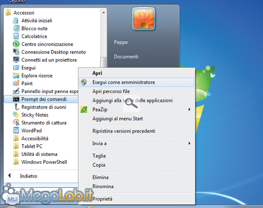The width and height of the screenshot is (263, 208).
Task: Click the Esplora risorse folder icon
Action: tap(16, 76)
